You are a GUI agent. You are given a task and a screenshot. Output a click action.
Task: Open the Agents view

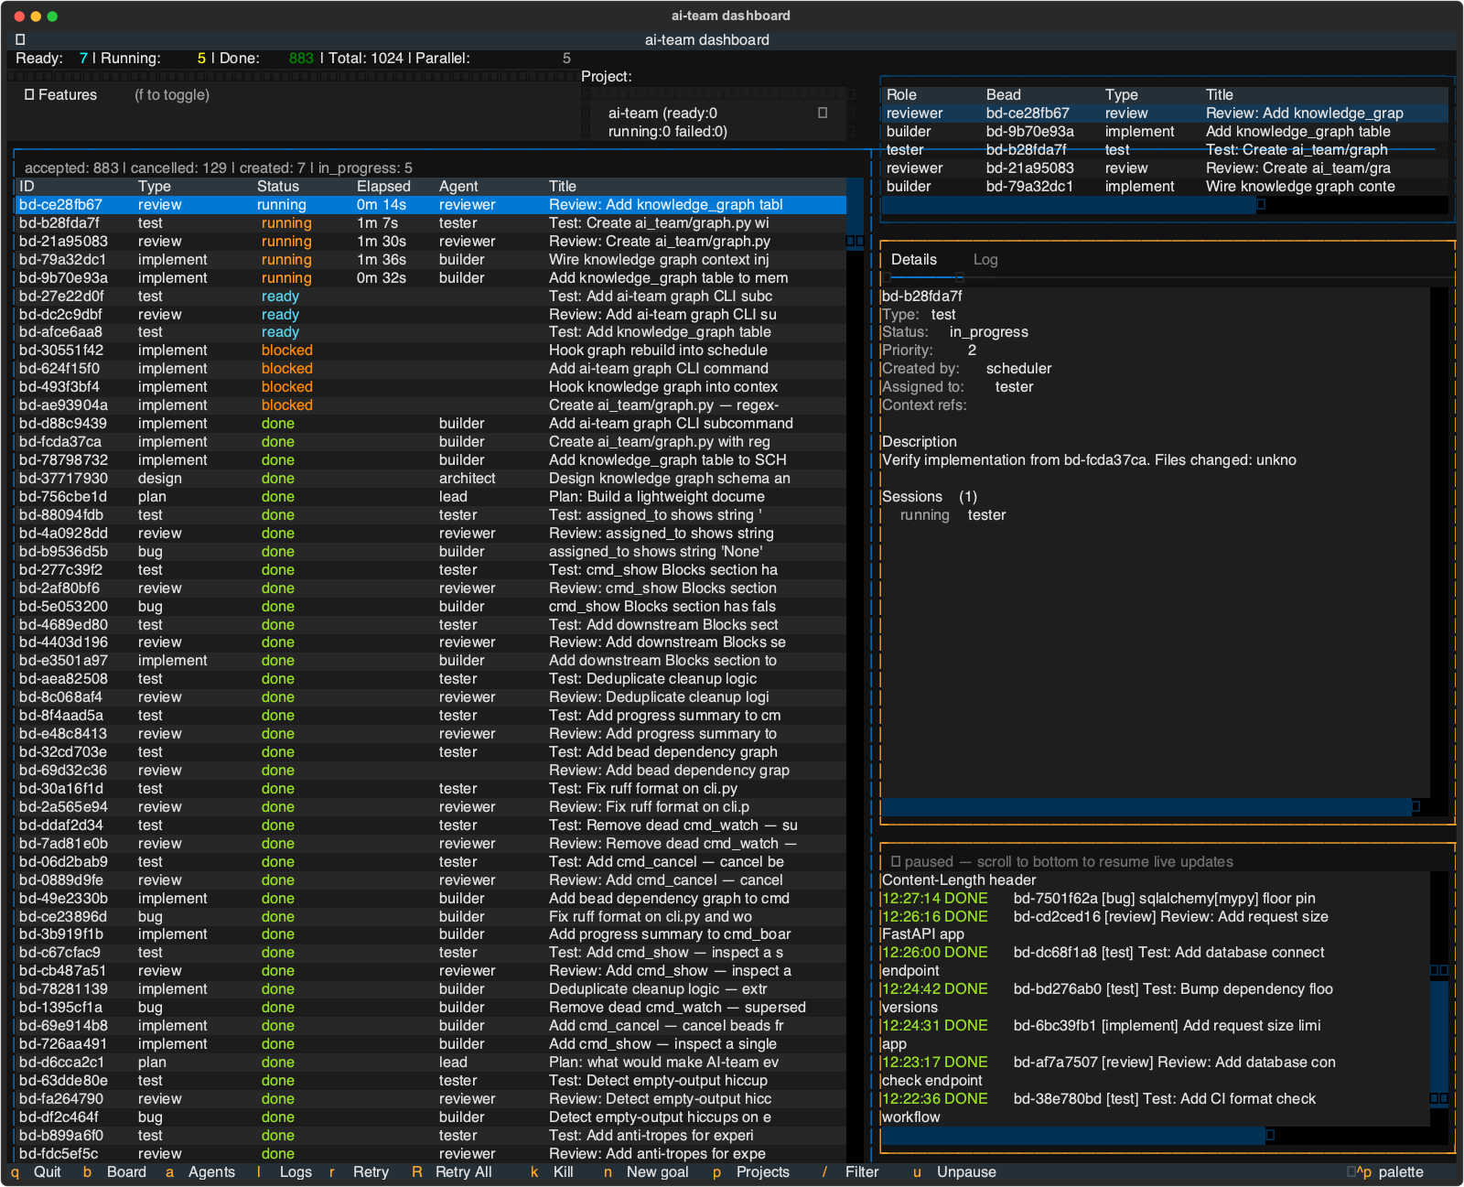(x=211, y=1171)
